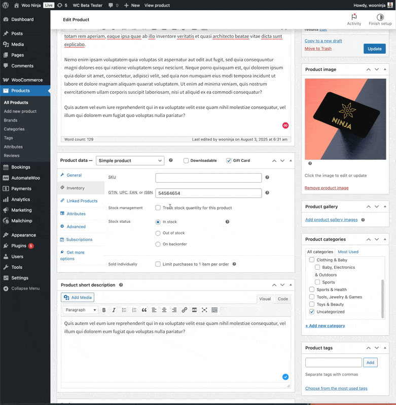The height and width of the screenshot is (405, 396).
Task: Check Track stock quantity for this product
Action: [158, 208]
